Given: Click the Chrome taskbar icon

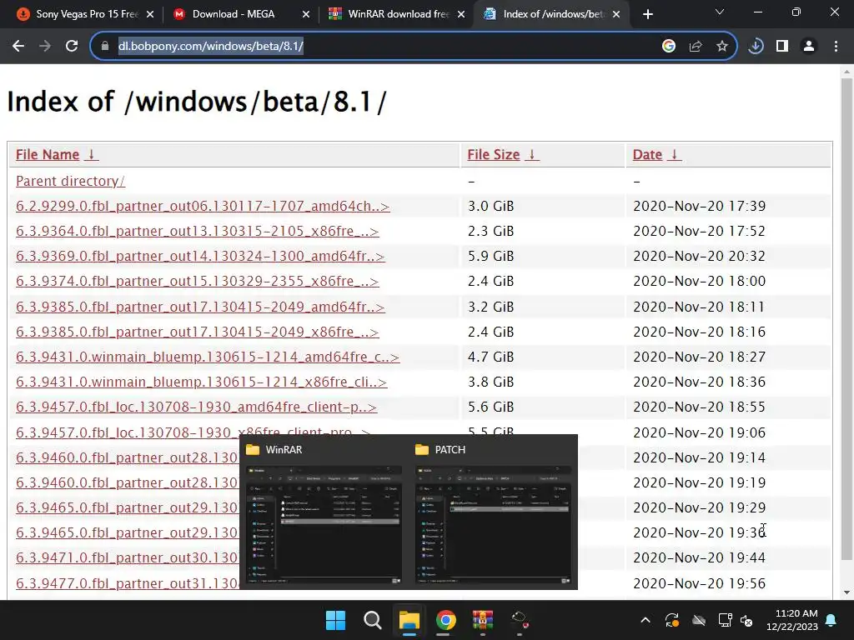Looking at the screenshot, I should coord(445,620).
